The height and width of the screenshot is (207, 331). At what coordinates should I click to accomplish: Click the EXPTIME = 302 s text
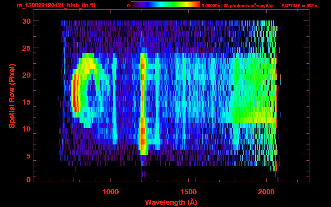pyautogui.click(x=299, y=6)
